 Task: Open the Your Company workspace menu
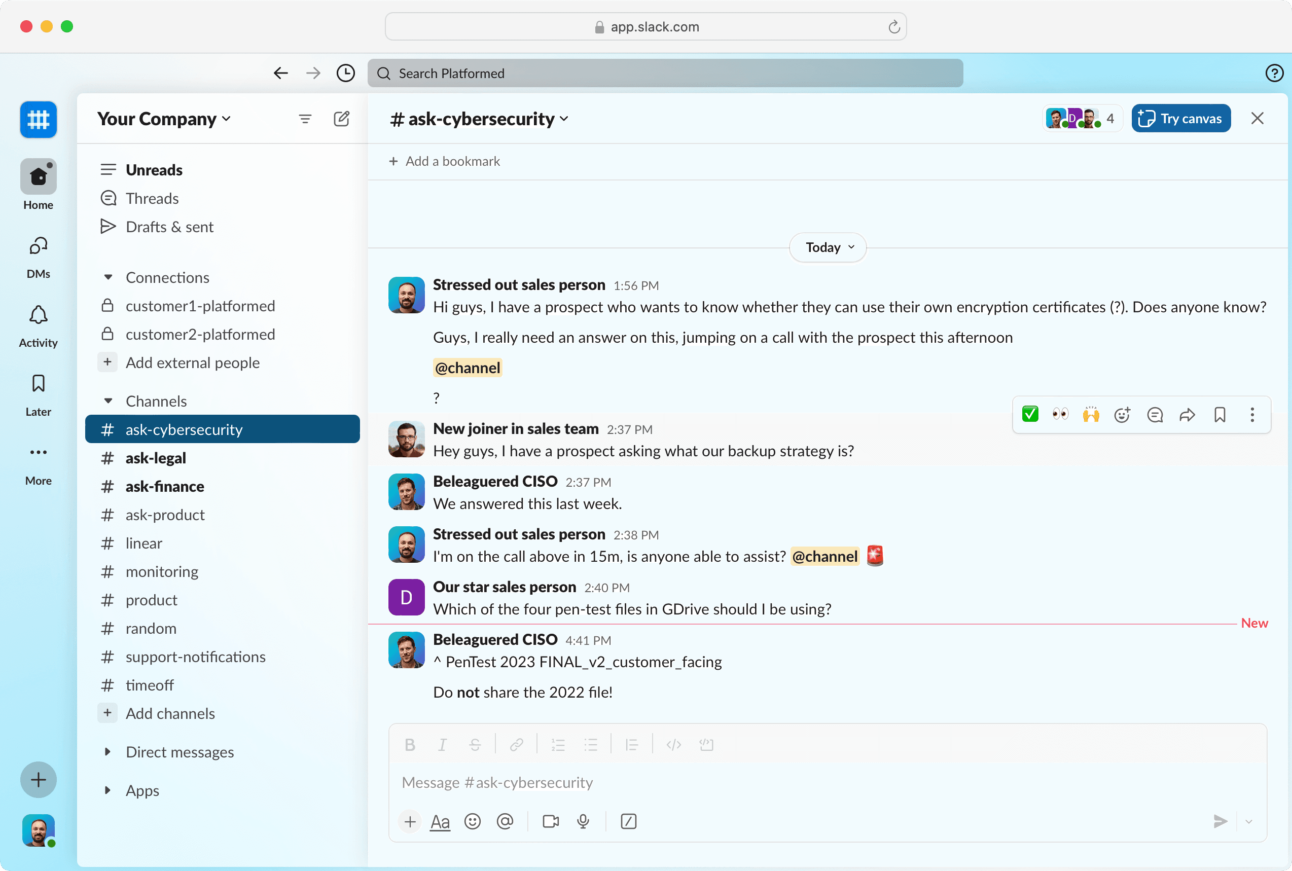163,118
